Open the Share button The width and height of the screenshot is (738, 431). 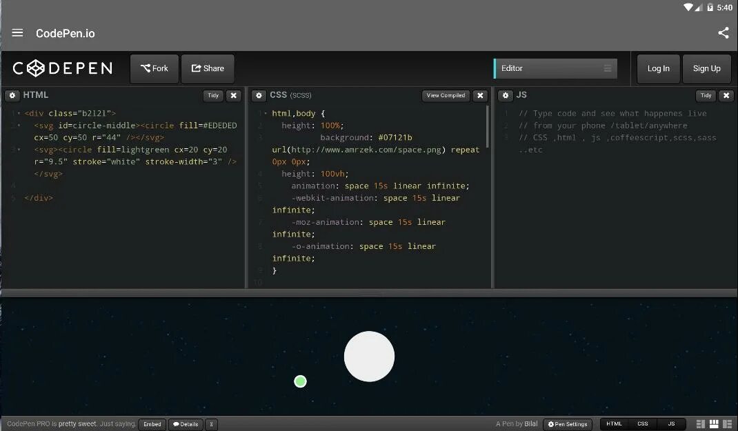tap(208, 69)
